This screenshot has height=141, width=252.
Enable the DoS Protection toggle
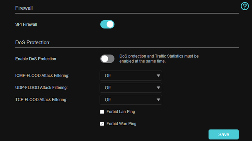coord(107,59)
